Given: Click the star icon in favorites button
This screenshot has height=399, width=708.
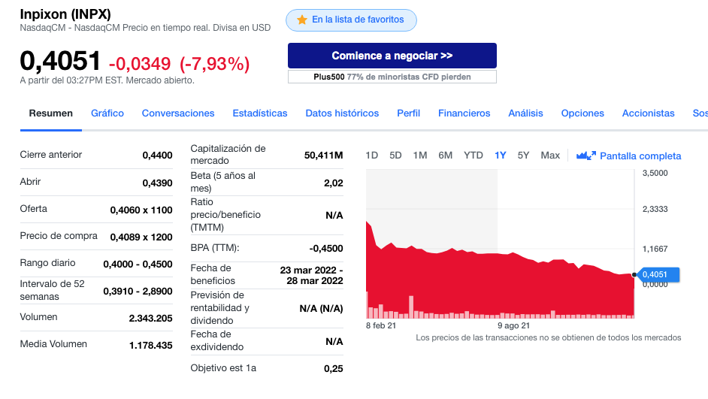Looking at the screenshot, I should coord(302,20).
